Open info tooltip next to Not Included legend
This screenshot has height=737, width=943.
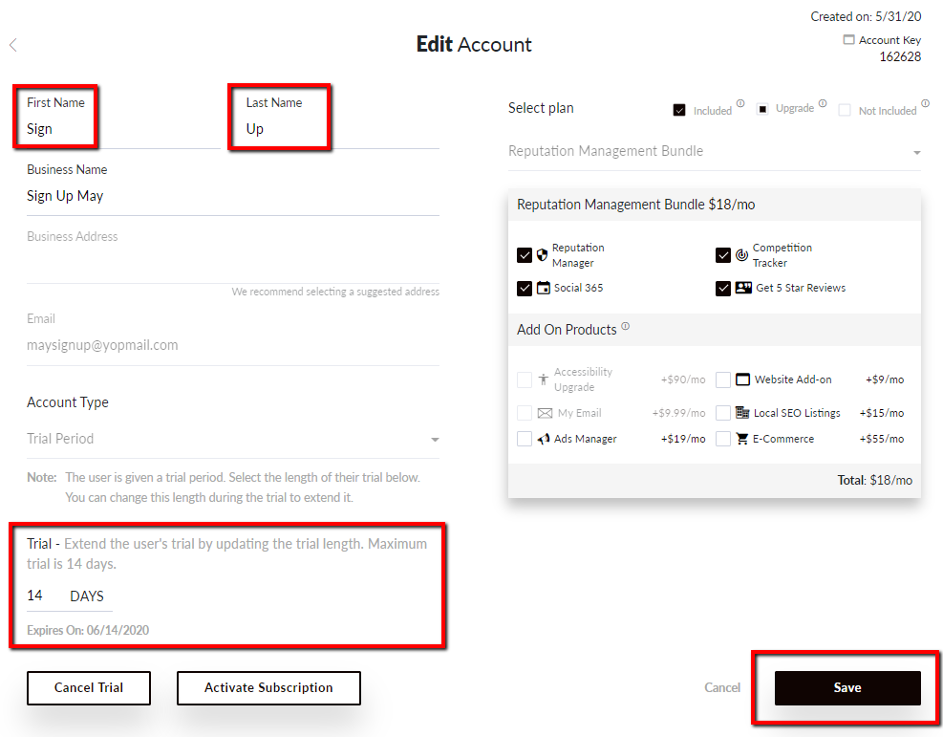[925, 103]
